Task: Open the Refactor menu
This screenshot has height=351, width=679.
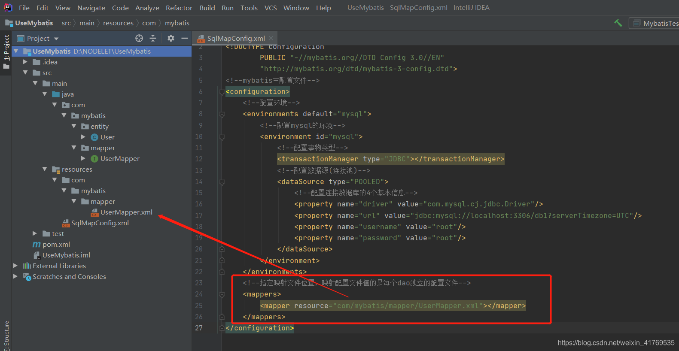Action: point(179,8)
